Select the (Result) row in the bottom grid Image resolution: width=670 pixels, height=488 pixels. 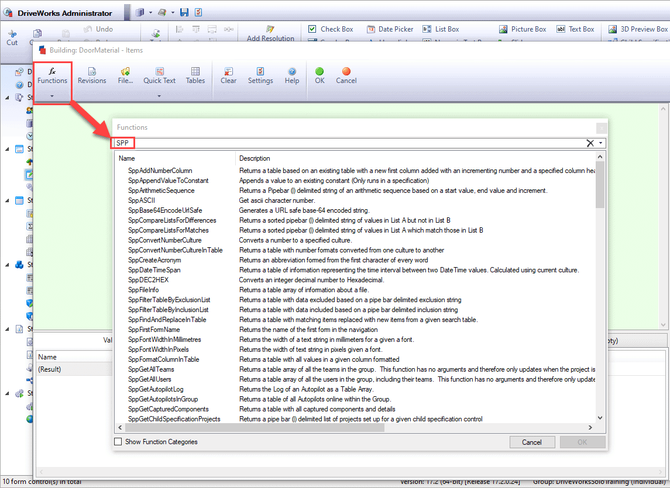click(x=74, y=369)
